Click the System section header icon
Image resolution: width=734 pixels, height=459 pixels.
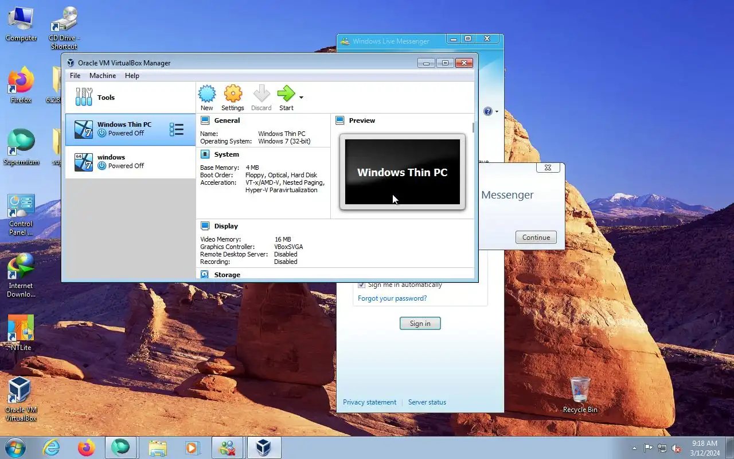[x=205, y=154]
